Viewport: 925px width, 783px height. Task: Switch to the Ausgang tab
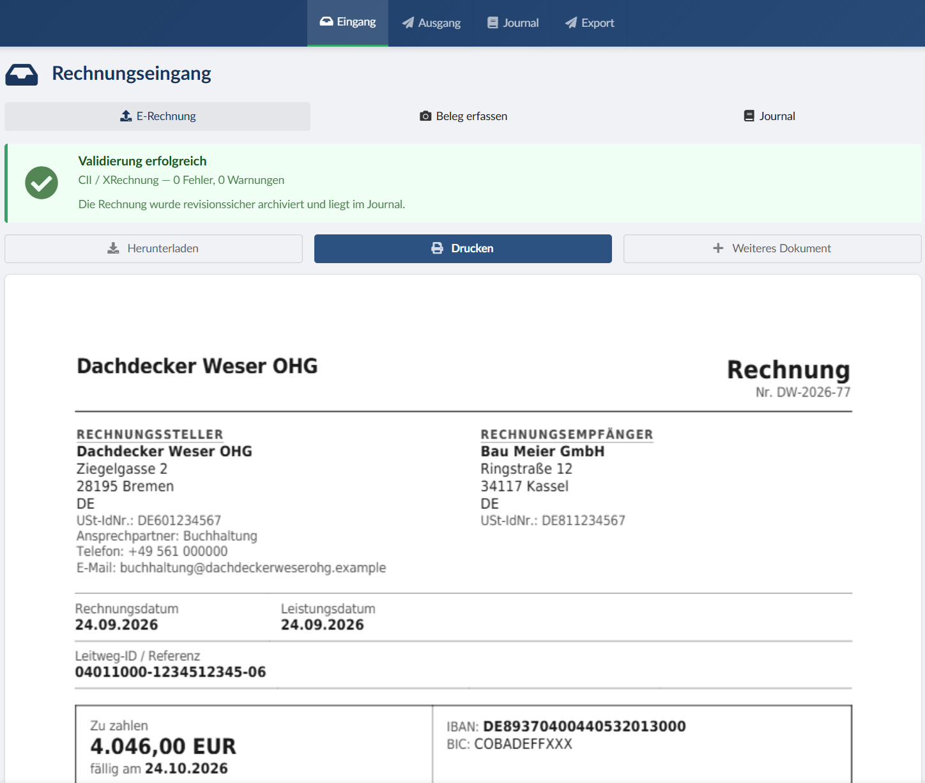pos(431,23)
